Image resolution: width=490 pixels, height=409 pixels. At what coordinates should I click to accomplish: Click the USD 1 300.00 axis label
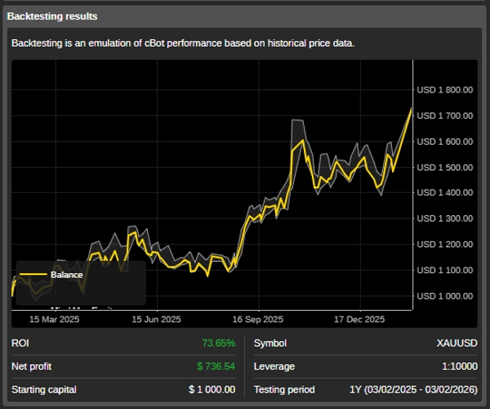click(445, 218)
